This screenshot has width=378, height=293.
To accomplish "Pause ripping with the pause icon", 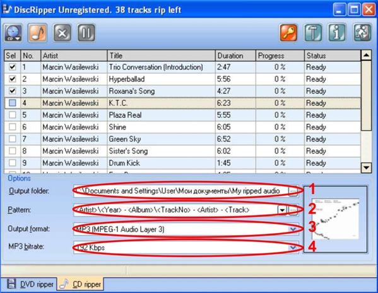I will coord(86,33).
